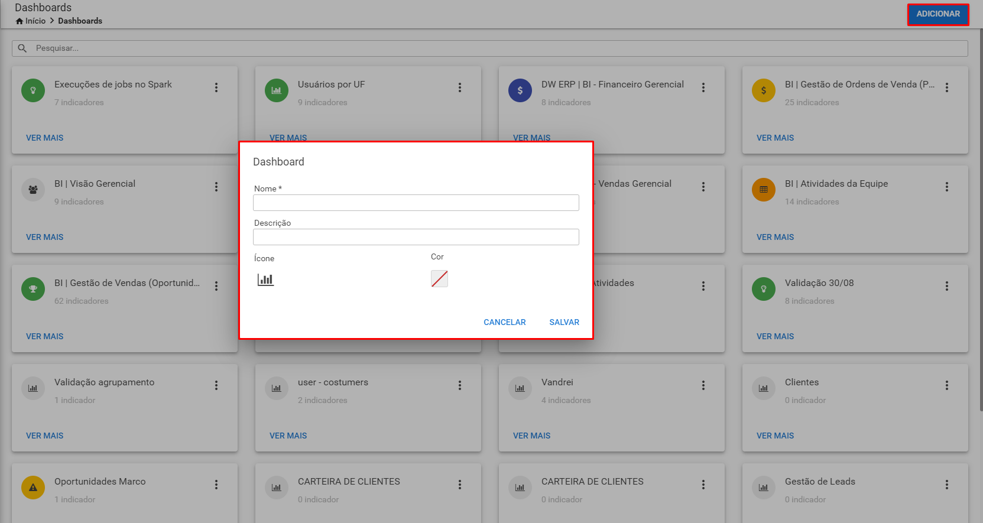This screenshot has width=983, height=523.
Task: Choose the bar chart Ícone in dialog
Action: [265, 280]
